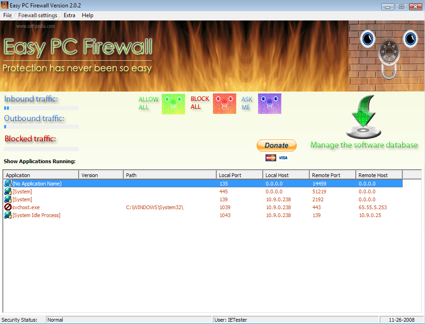Click the User: IETester status panel
The width and height of the screenshot is (425, 324).
[296, 320]
